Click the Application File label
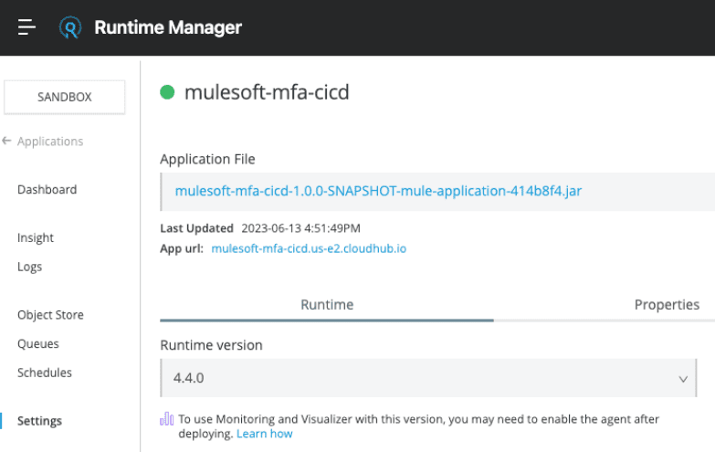Image resolution: width=715 pixels, height=452 pixels. coord(207,159)
